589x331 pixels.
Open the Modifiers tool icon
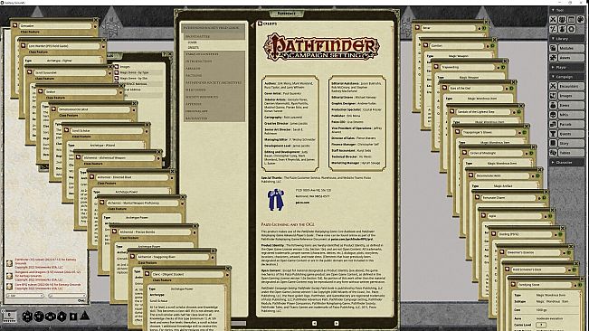[553, 29]
